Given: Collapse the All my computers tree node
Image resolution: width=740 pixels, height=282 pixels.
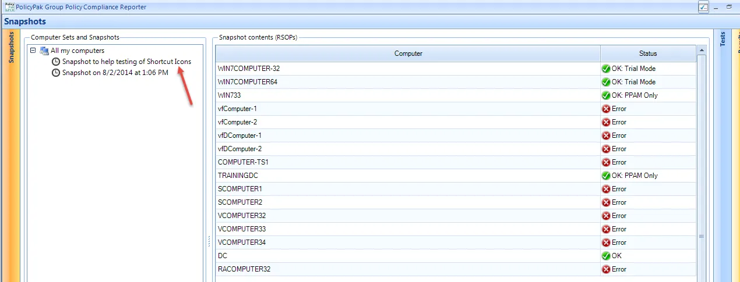Looking at the screenshot, I should tap(33, 51).
